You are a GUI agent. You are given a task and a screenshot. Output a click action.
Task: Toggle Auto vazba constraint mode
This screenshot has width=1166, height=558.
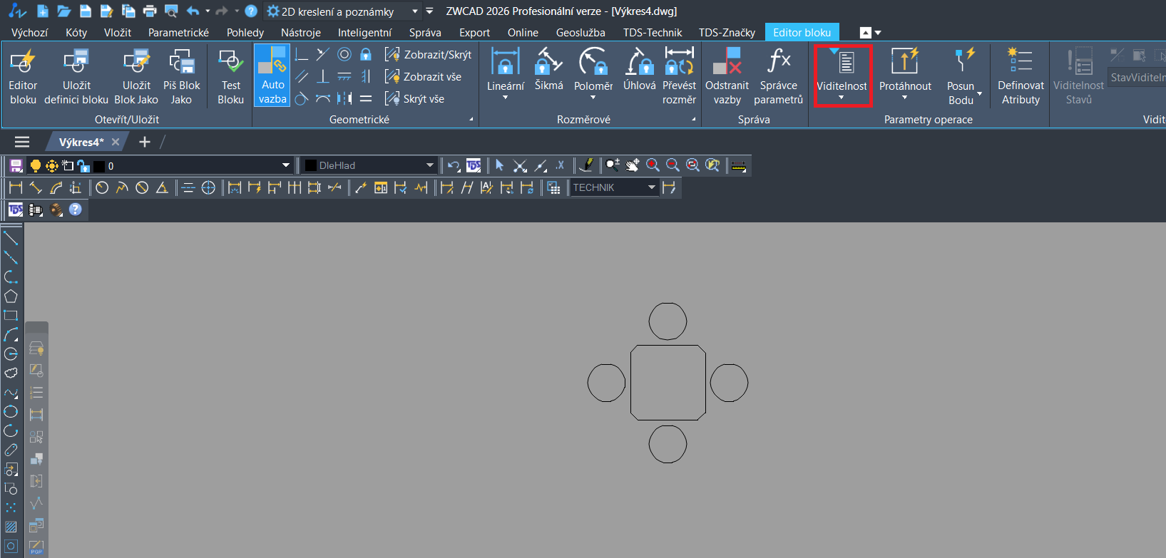(272, 75)
